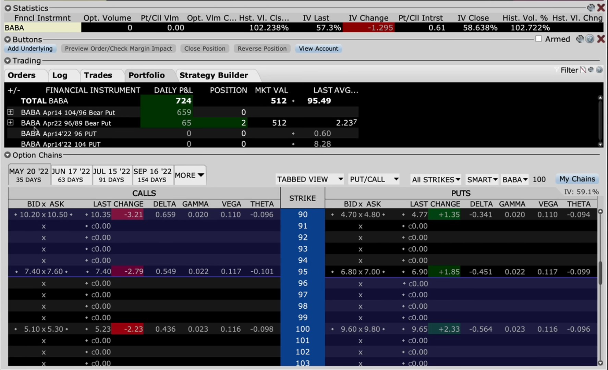Open Trading panel wrench settings
The image size is (608, 370).
point(591,70)
